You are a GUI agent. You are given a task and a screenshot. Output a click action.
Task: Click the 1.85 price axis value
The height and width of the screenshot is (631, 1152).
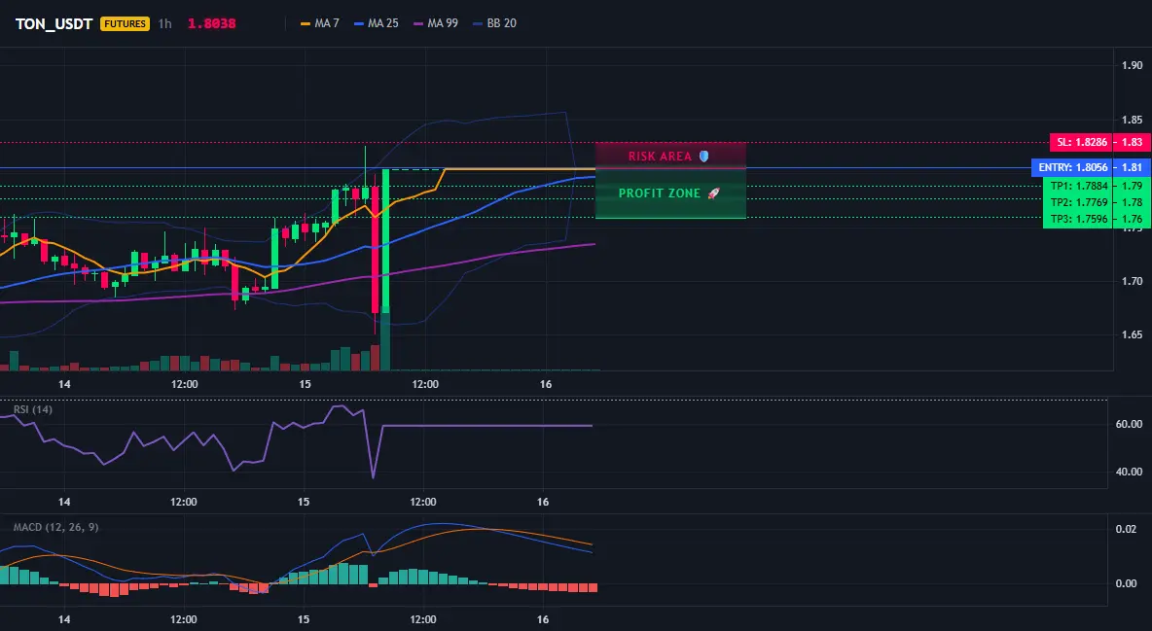1133,120
